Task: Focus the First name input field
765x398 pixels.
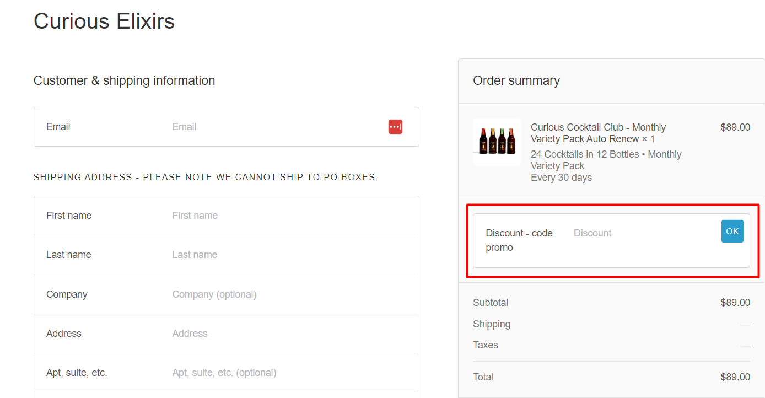Action: (x=227, y=216)
